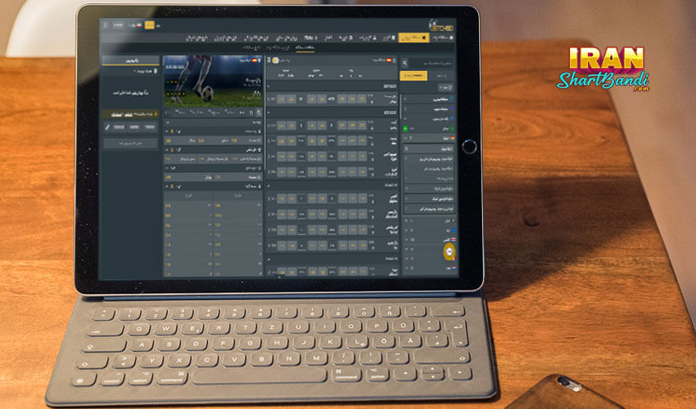Collapse the first date section in match list
696x409 pixels.
coord(332,87)
